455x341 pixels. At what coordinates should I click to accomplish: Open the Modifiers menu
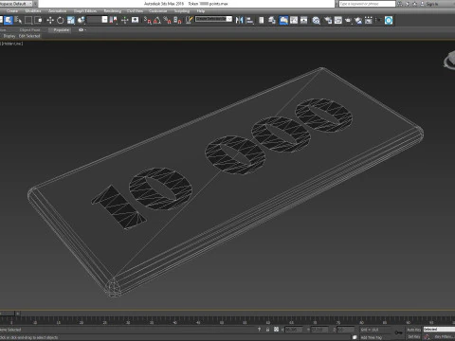point(33,11)
